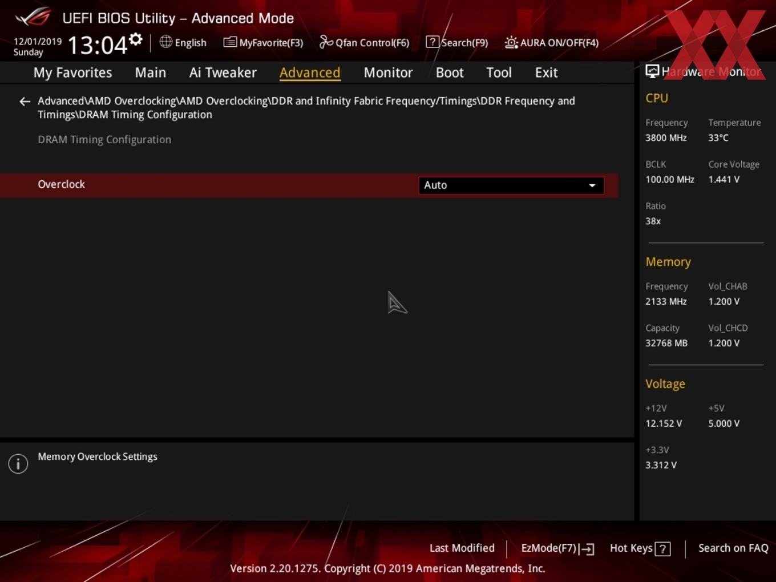The width and height of the screenshot is (776, 582).
Task: Click the back arrow next to breadcrumb path
Action: point(25,102)
